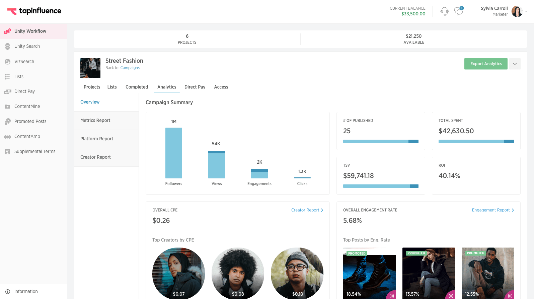Click the VizSearch sidebar icon
This screenshot has width=534, height=299.
click(7, 62)
